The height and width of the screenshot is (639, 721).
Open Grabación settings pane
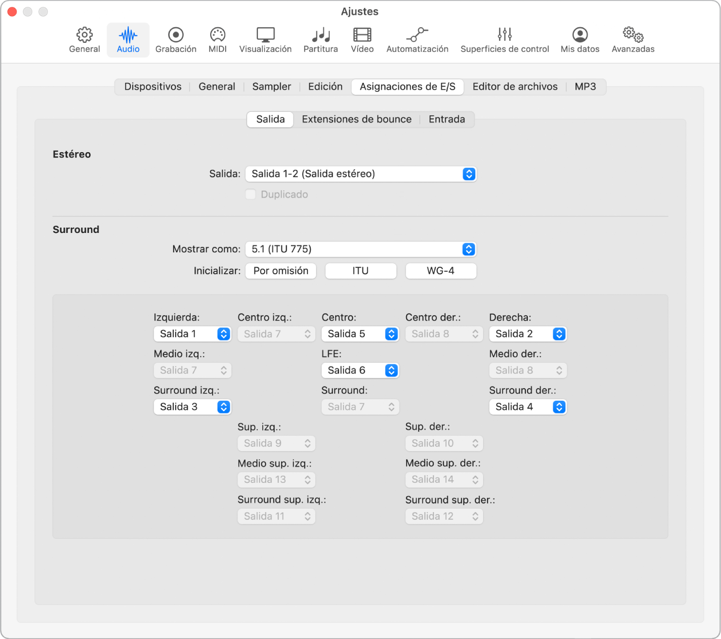[176, 40]
